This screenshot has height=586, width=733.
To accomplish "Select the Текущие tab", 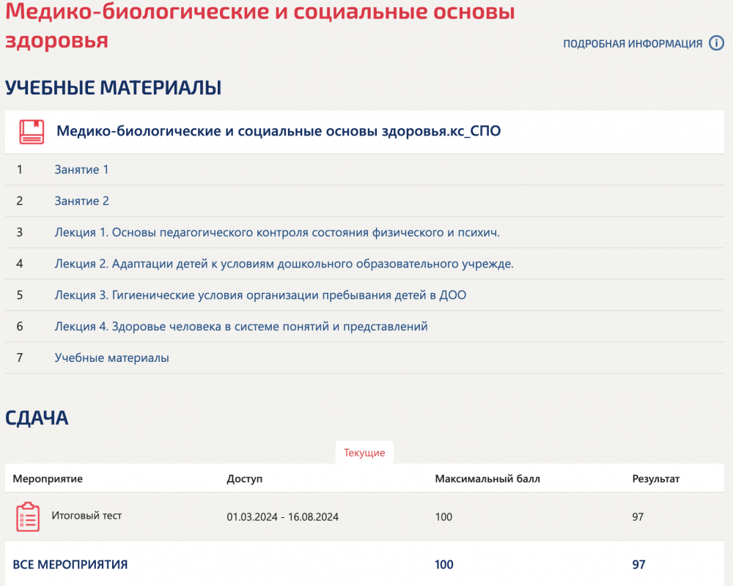I will (x=364, y=453).
